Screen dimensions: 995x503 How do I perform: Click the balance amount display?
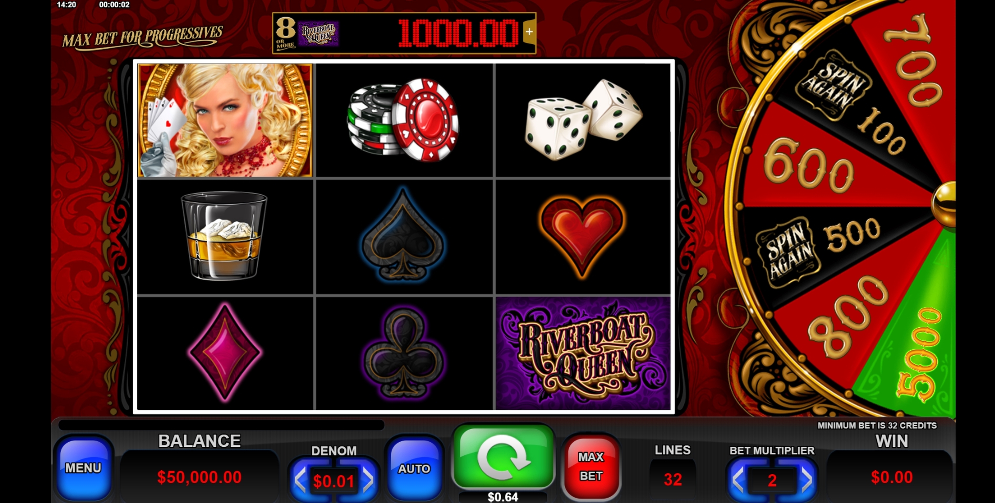point(199,477)
